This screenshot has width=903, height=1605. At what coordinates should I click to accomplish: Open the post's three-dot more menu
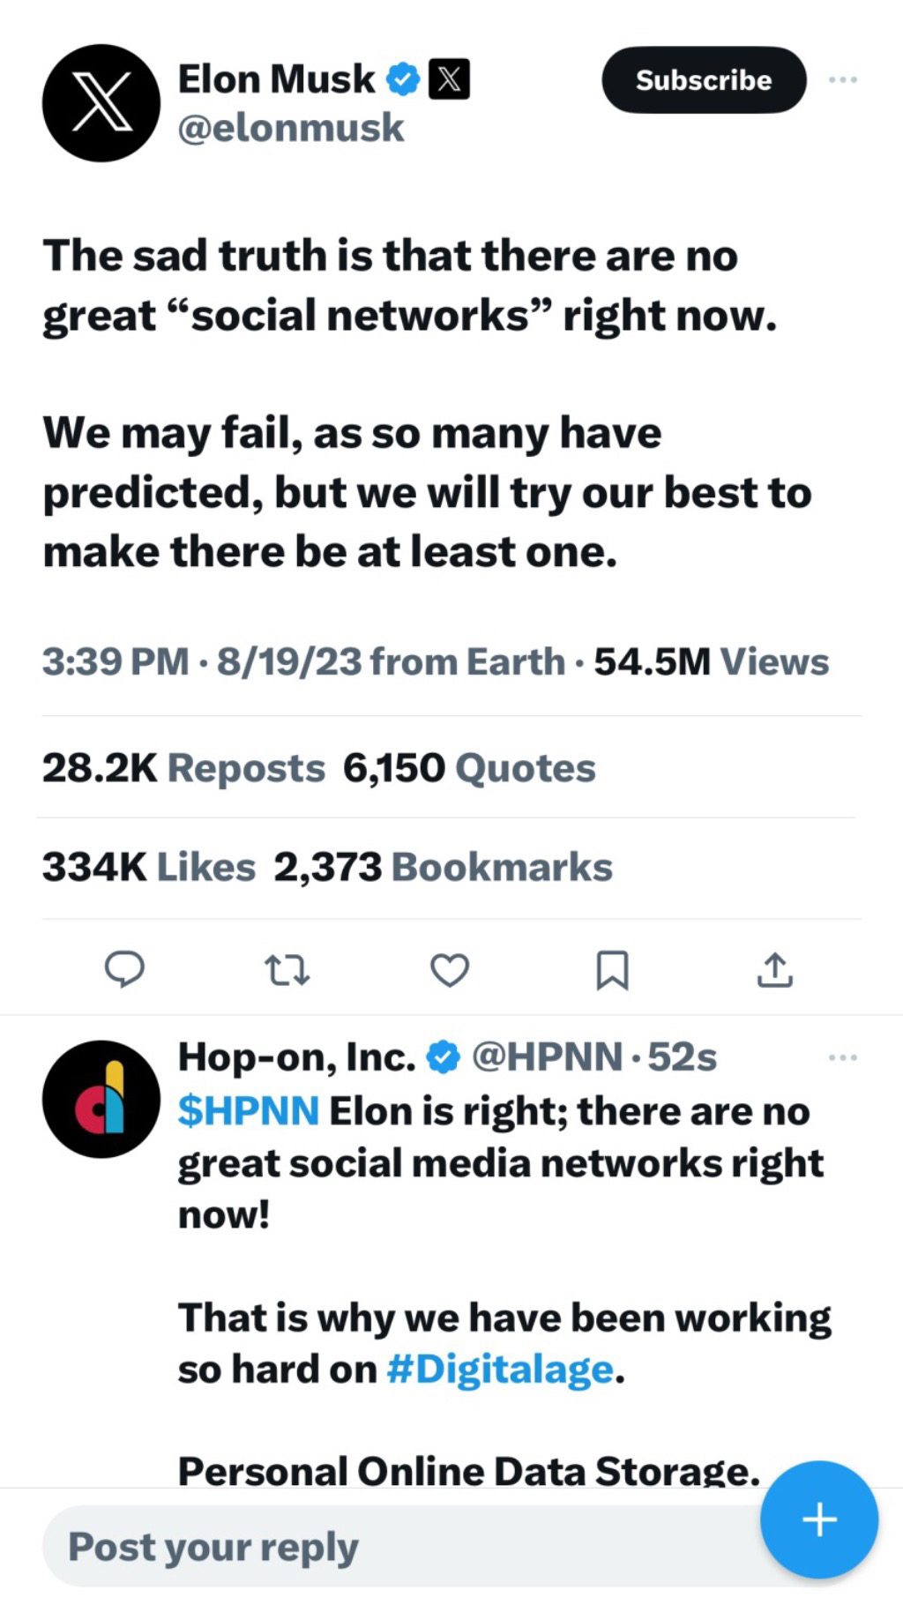click(842, 80)
